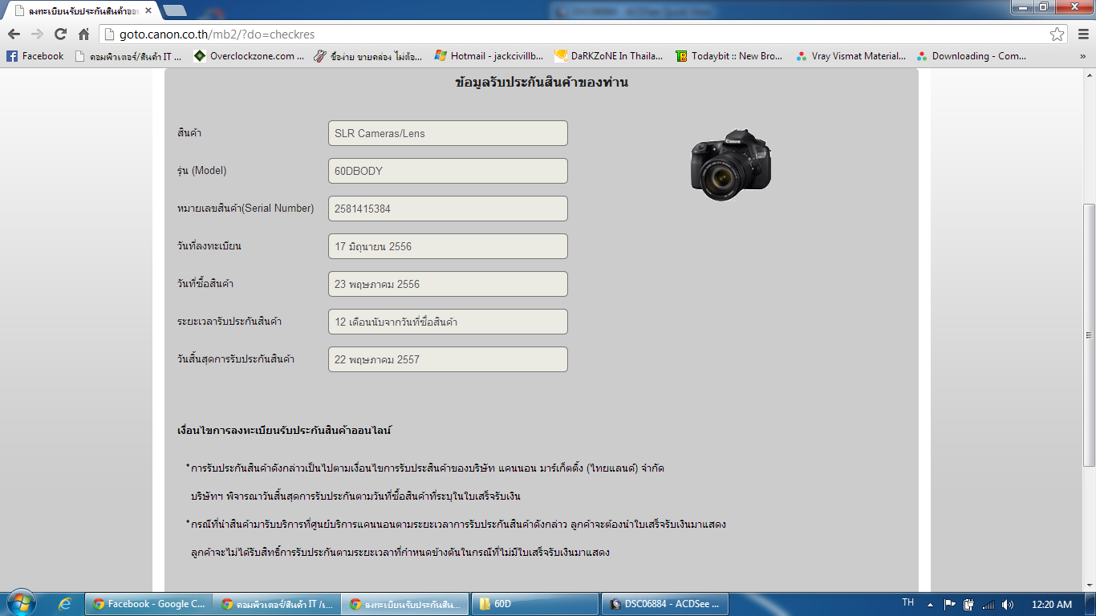
Task: Go back to the previous page
Action: point(14,34)
